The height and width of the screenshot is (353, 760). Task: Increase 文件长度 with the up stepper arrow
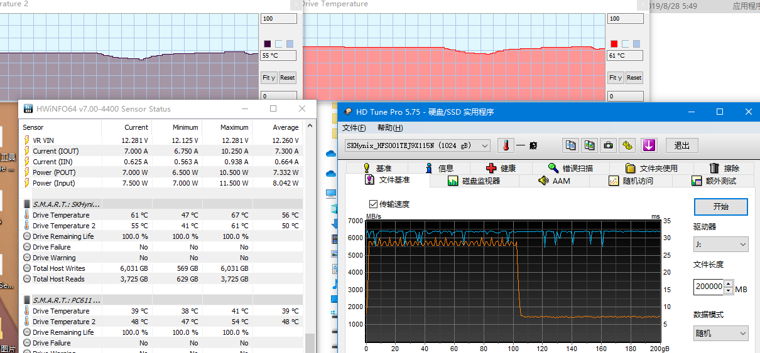click(x=729, y=283)
